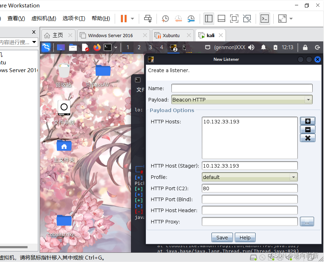This screenshot has height=262, width=324.
Task: Open the snapshot manager icon
Action: (191, 19)
